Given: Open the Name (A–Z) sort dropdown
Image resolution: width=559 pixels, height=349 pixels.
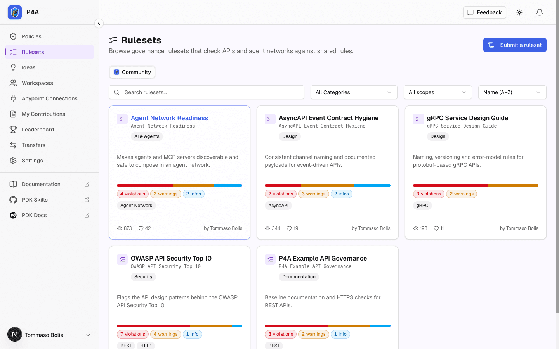Looking at the screenshot, I should coord(512,92).
